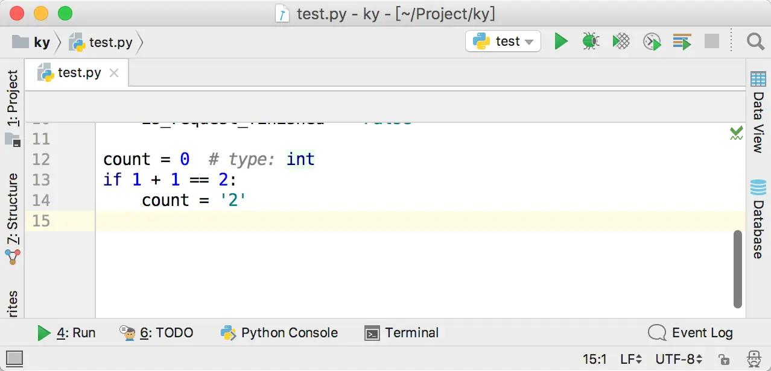Open the inspector (Hector) icon in the status bar
Viewport: 771px width, 371px height.
coord(754,360)
